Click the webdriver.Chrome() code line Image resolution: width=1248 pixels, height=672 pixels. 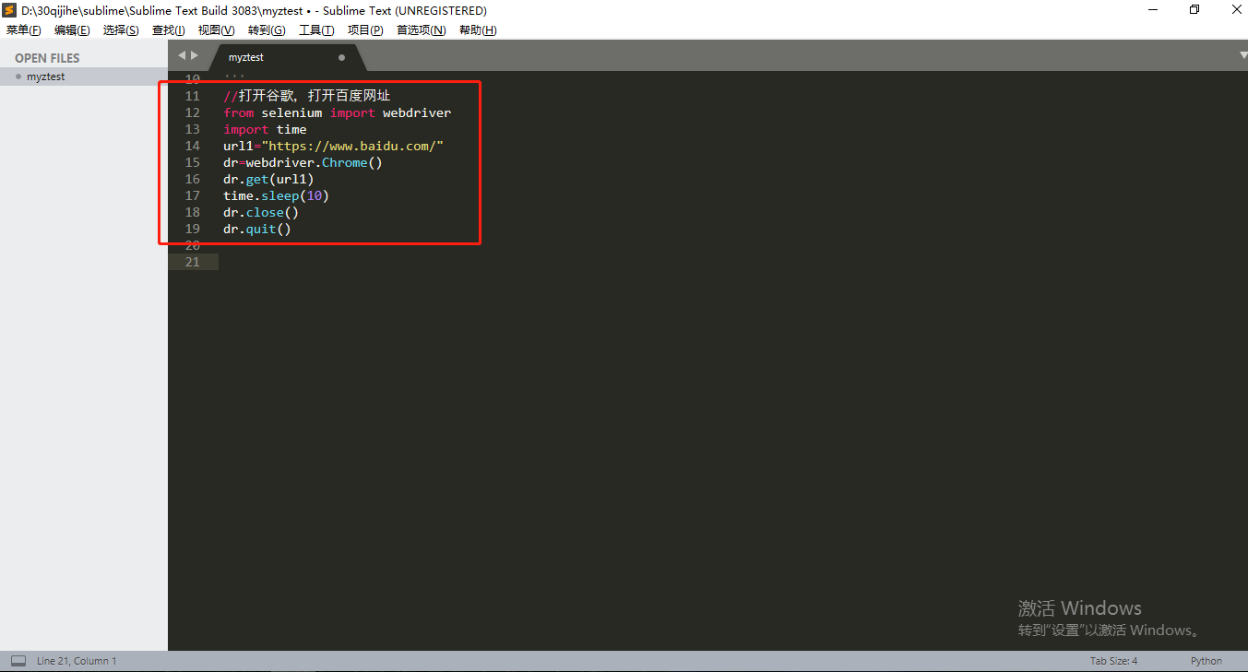coord(303,162)
